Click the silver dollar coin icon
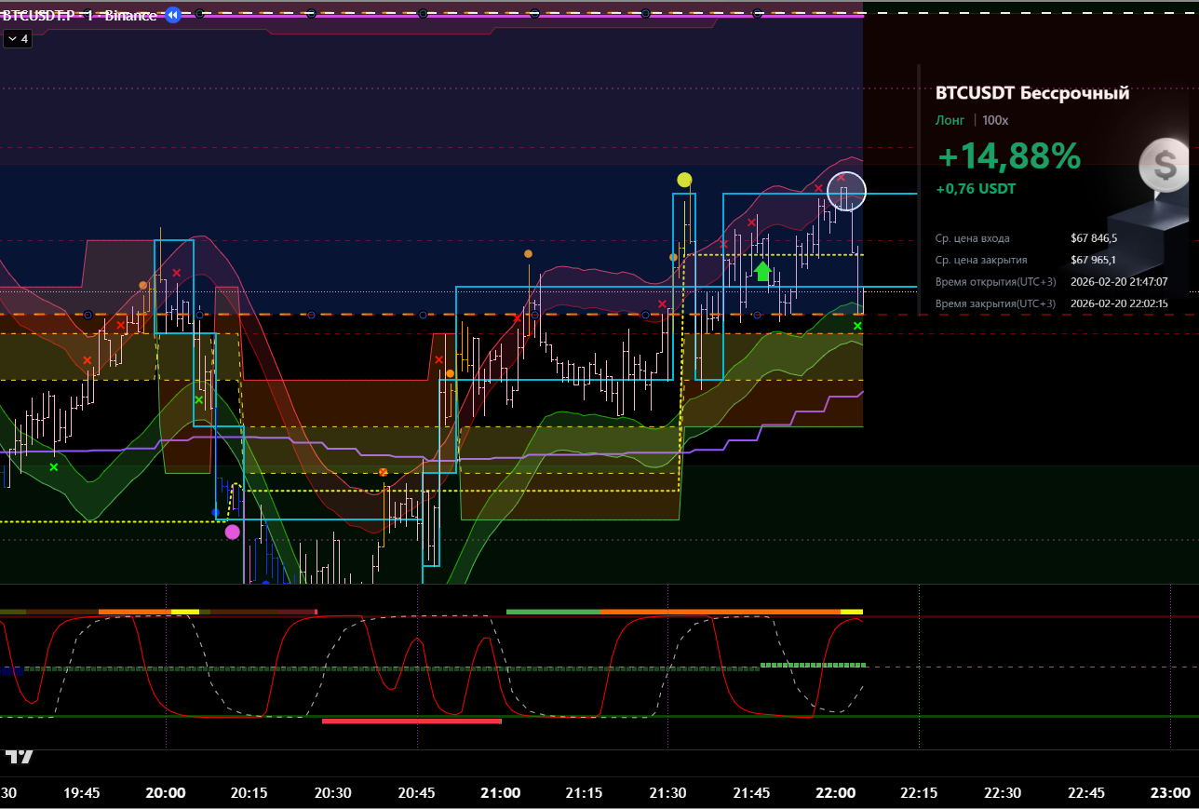This screenshot has height=809, width=1199. coord(1164,166)
